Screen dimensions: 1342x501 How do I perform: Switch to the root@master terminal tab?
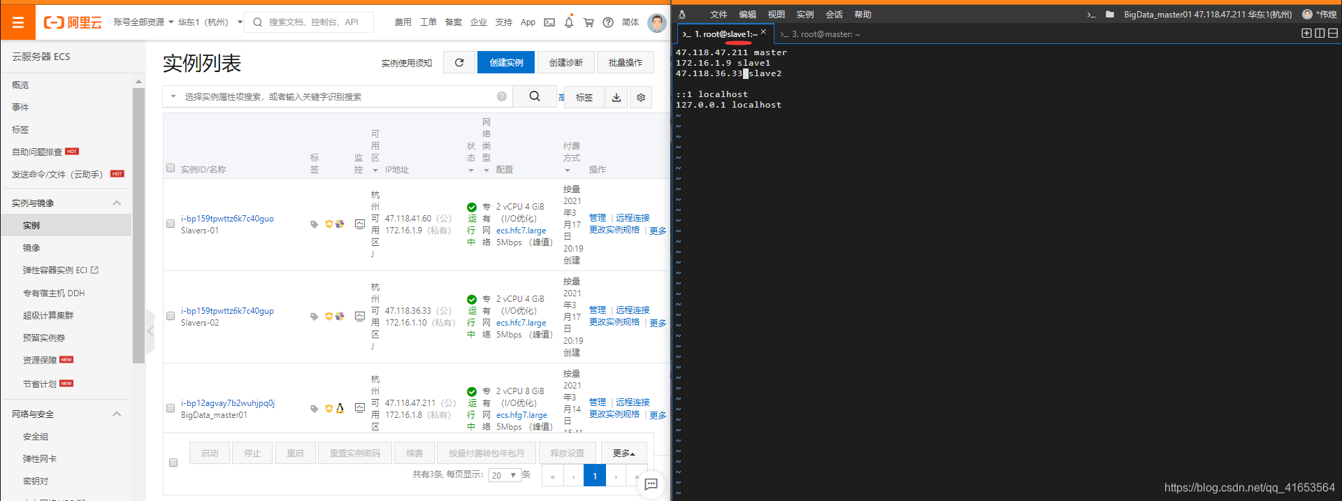click(820, 34)
